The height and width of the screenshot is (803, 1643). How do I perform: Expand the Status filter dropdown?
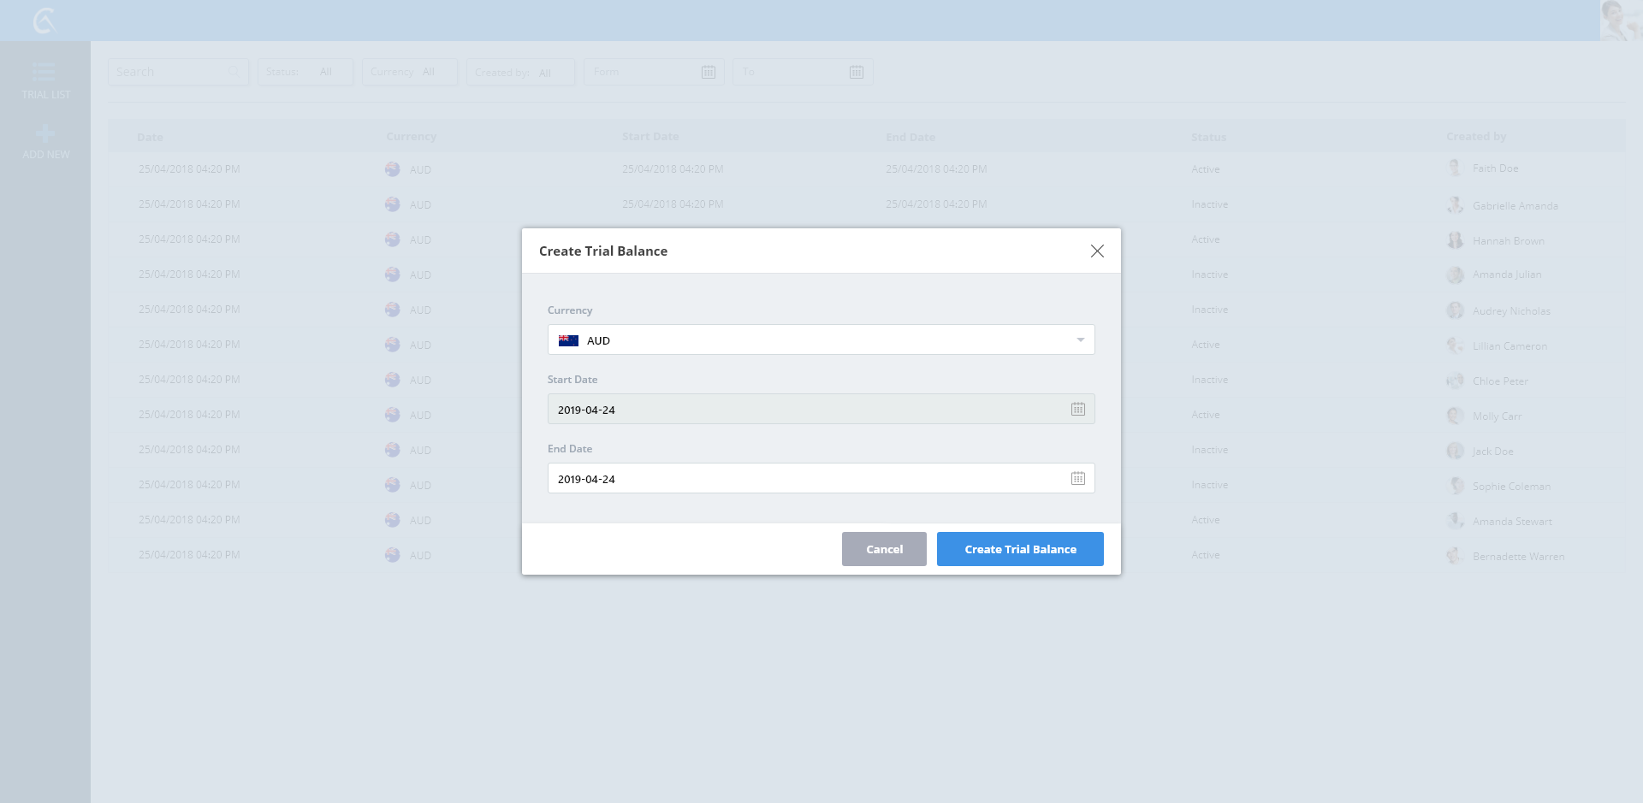point(305,72)
